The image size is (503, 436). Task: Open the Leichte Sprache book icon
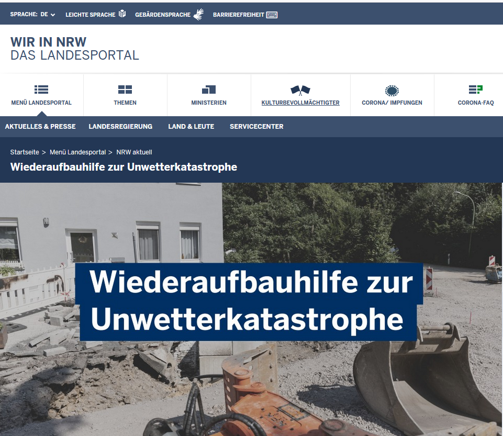pyautogui.click(x=122, y=14)
